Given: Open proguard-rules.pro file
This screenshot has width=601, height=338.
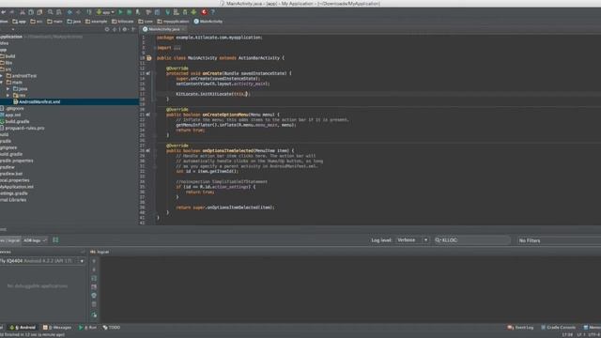Looking at the screenshot, I should [23, 128].
